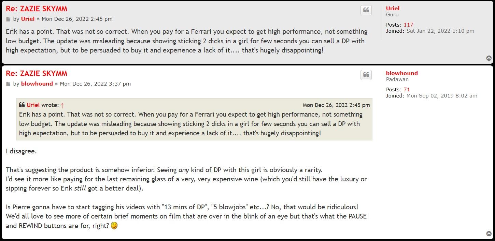Click the quoted post timestamp
Image resolution: width=495 pixels, height=241 pixels.
point(336,105)
